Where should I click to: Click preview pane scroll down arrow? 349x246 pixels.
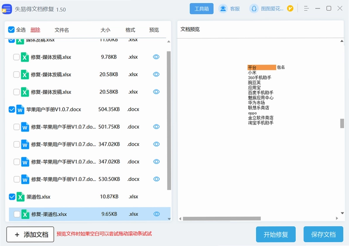pos(342,213)
